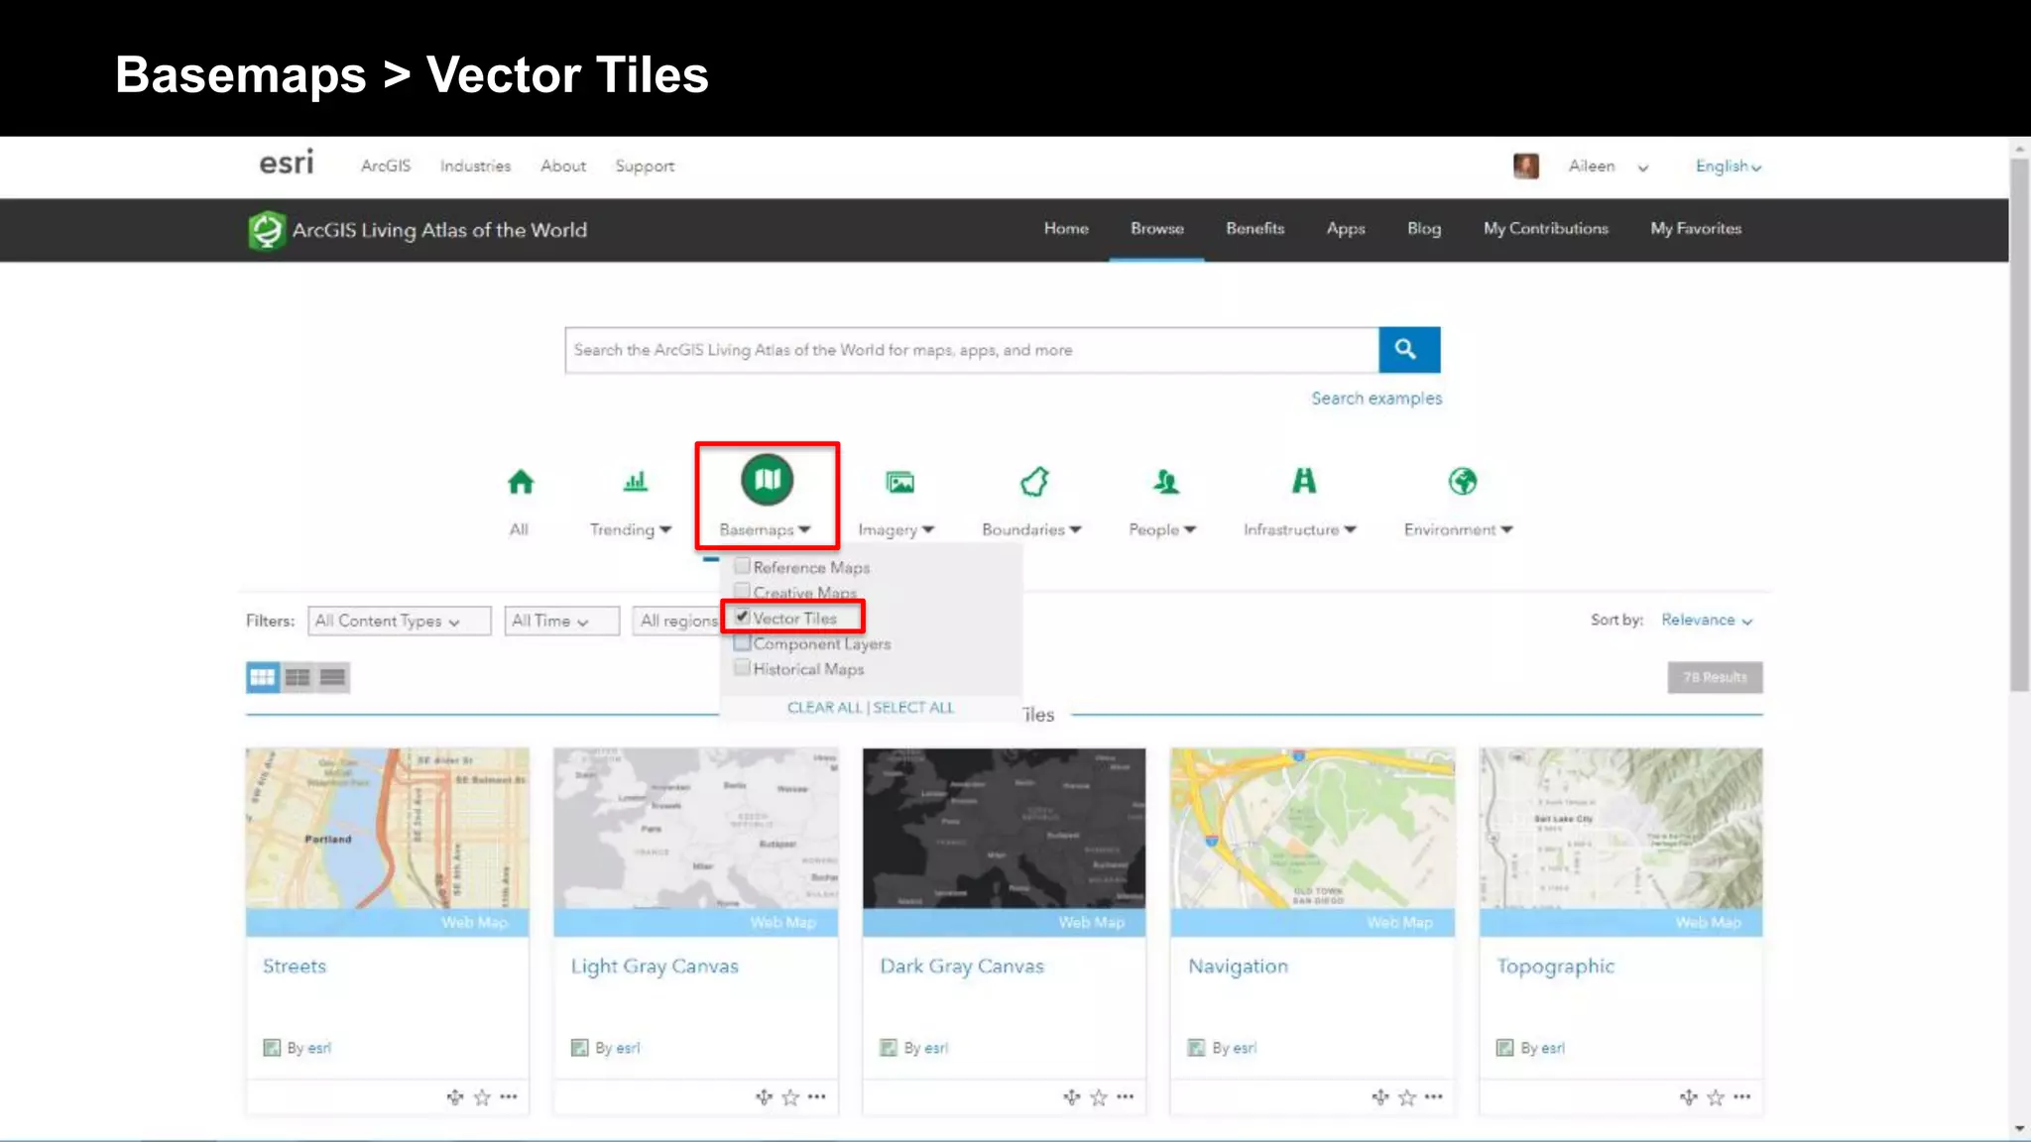Open the My Contributions tab
Image resolution: width=2031 pixels, height=1142 pixels.
1546,228
